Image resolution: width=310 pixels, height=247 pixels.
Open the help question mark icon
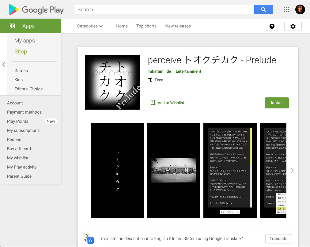coord(272,26)
